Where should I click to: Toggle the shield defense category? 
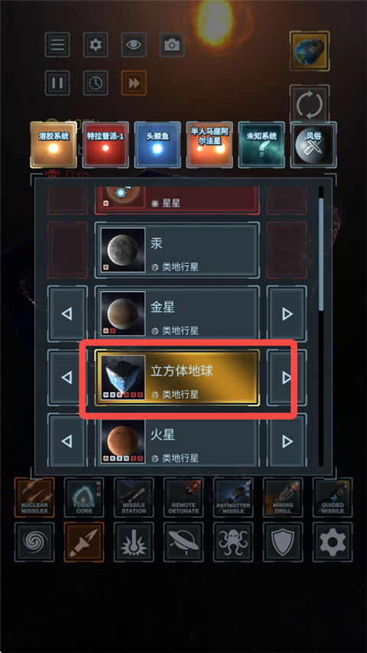(283, 542)
